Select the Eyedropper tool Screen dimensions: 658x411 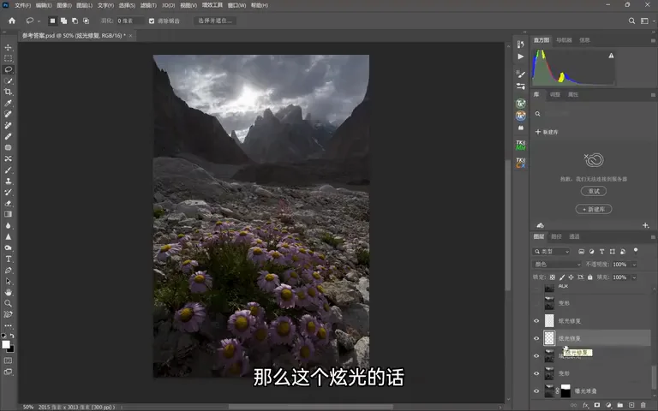click(x=8, y=103)
